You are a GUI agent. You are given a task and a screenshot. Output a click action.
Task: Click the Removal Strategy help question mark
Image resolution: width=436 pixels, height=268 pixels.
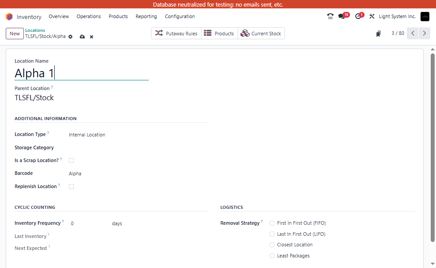click(x=262, y=222)
